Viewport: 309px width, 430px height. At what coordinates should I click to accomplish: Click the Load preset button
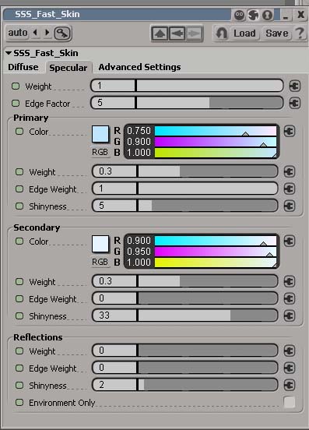[244, 33]
